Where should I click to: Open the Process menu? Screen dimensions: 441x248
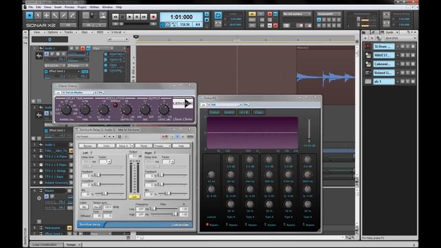(70, 7)
